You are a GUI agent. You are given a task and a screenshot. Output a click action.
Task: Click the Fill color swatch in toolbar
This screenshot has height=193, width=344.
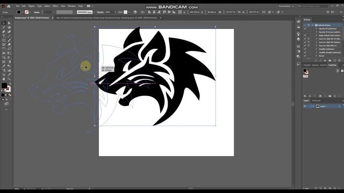[x=4, y=86]
